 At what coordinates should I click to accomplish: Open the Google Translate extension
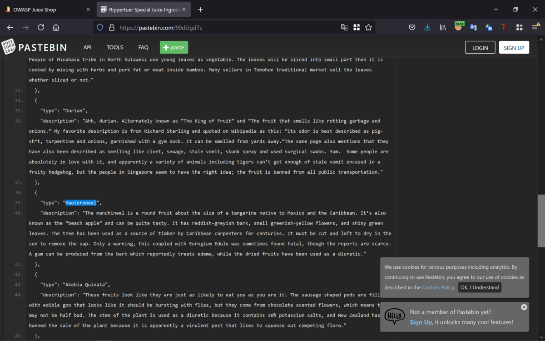click(x=473, y=27)
